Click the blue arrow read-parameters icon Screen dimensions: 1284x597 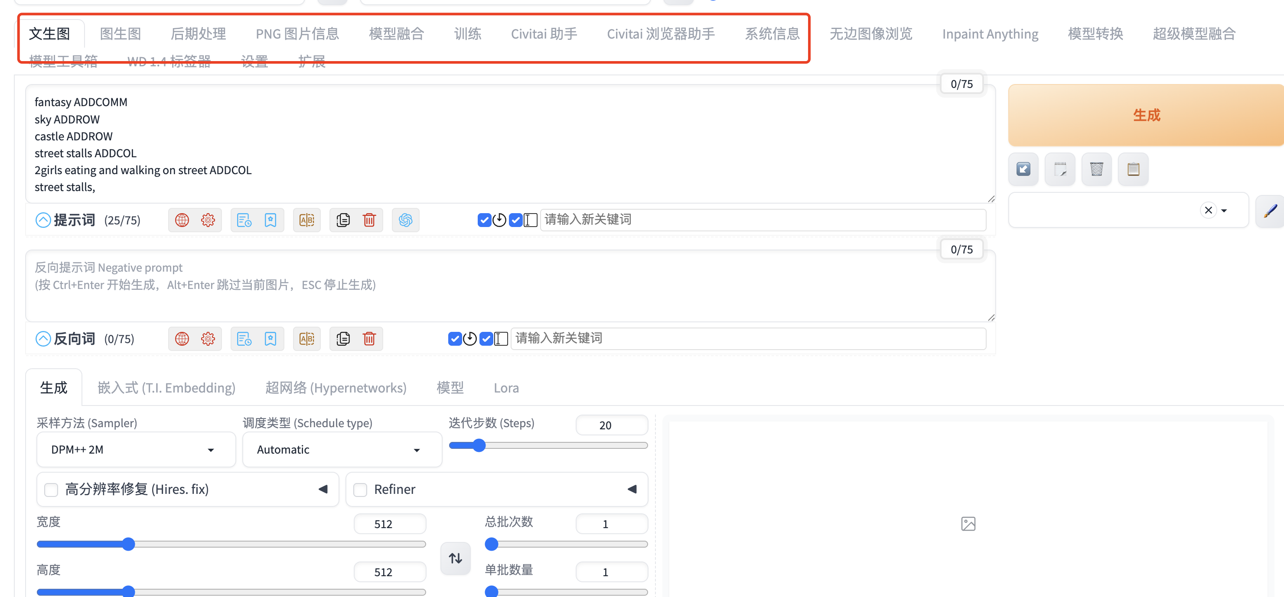(x=1023, y=169)
